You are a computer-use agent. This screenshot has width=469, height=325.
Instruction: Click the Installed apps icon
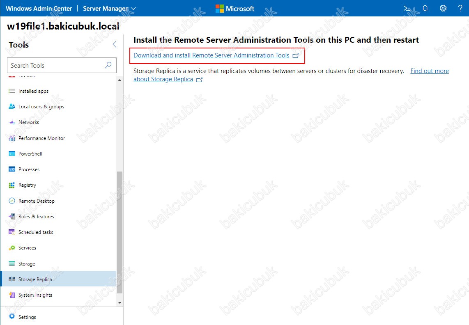pos(11,91)
